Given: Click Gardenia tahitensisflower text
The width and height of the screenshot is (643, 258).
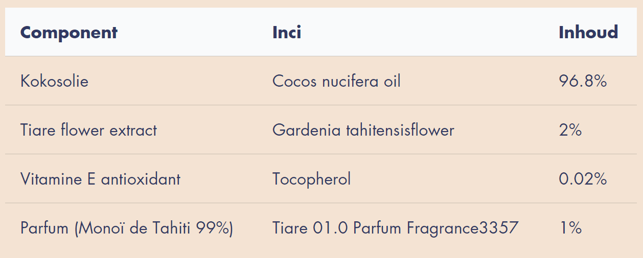Looking at the screenshot, I should tap(363, 130).
